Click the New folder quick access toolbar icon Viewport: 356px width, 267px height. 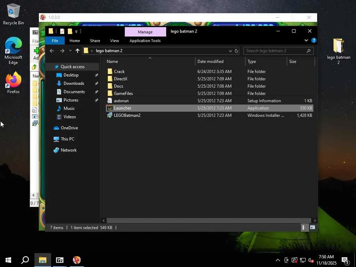pyautogui.click(x=70, y=31)
